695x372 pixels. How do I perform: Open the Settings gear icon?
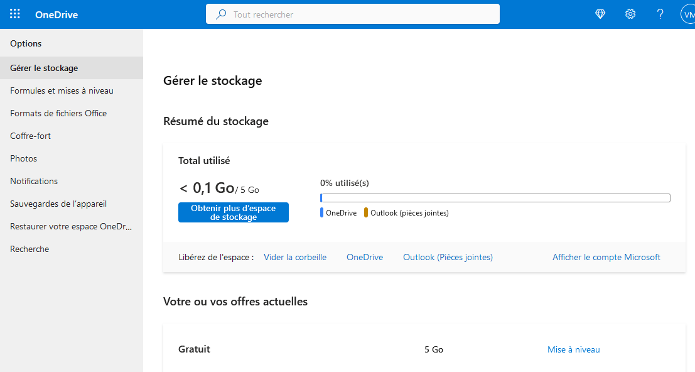(630, 14)
